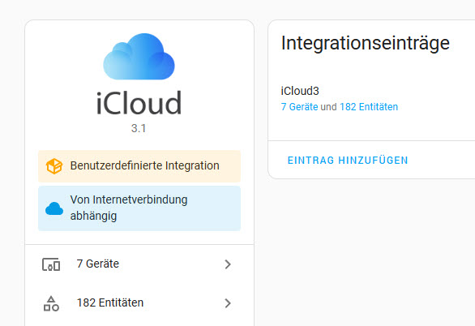Image resolution: width=475 pixels, height=326 pixels.
Task: Expand the 182 Entitäten row chevron
Action: click(x=228, y=303)
